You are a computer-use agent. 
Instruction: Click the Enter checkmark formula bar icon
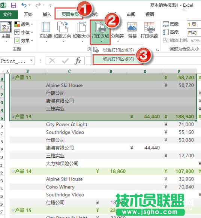click(x=65, y=61)
